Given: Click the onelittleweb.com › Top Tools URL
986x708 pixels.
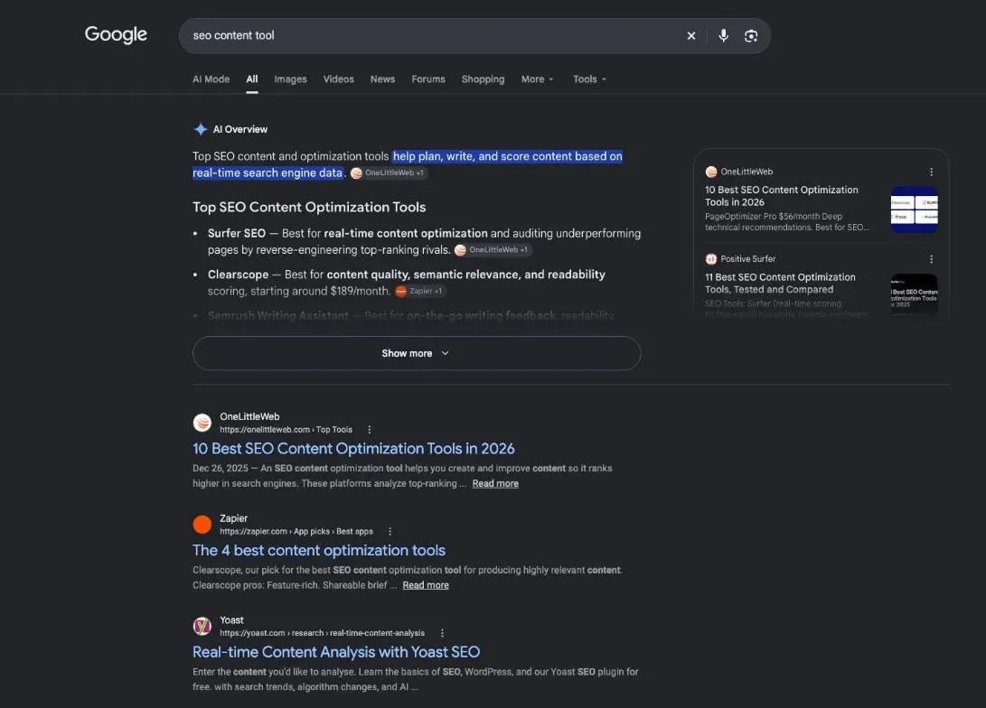Looking at the screenshot, I should tap(286, 430).
